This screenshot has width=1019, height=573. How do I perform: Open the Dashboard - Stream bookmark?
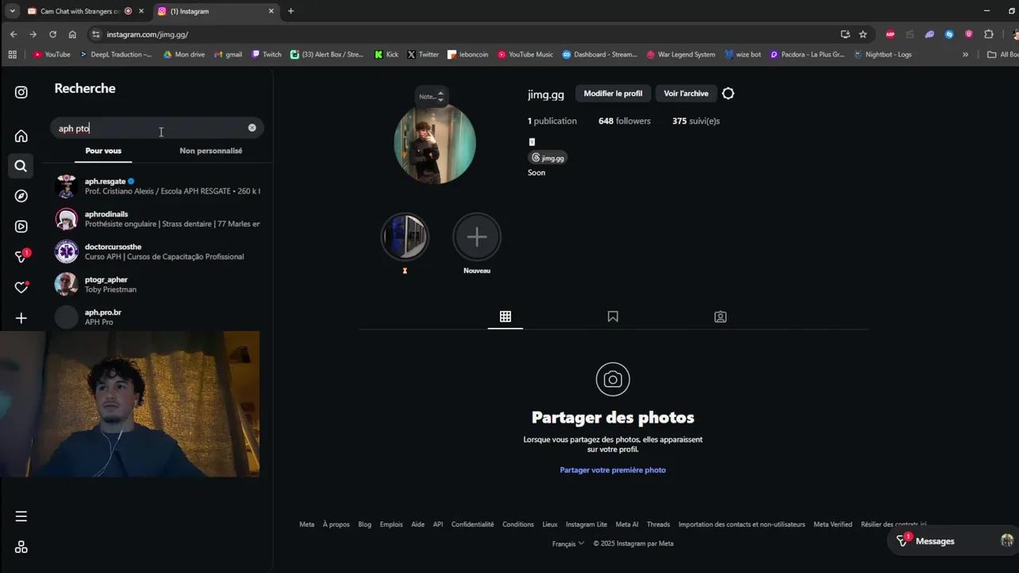pos(599,55)
